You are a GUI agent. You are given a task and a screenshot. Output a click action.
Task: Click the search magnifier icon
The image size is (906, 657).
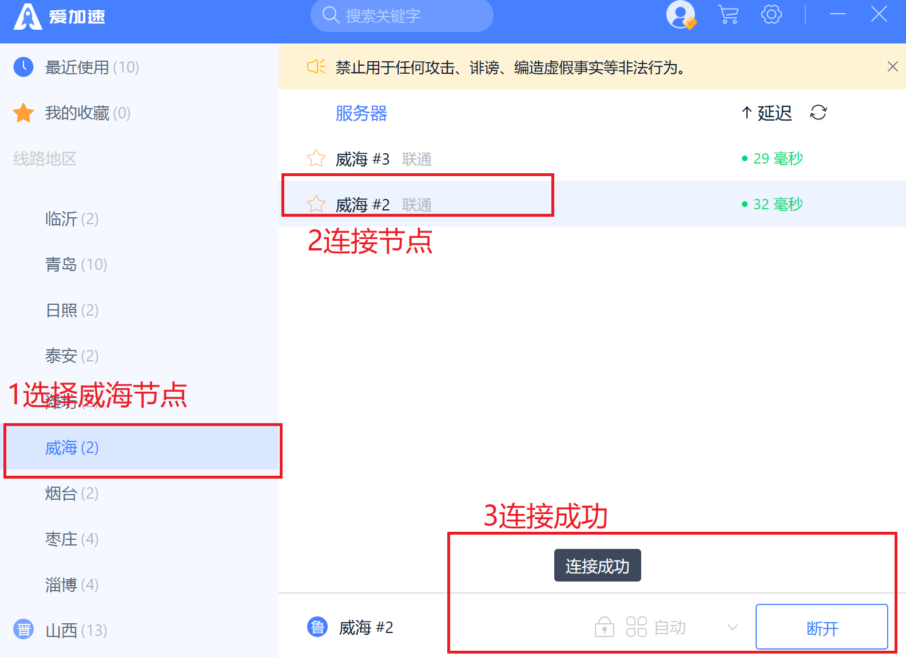click(331, 15)
